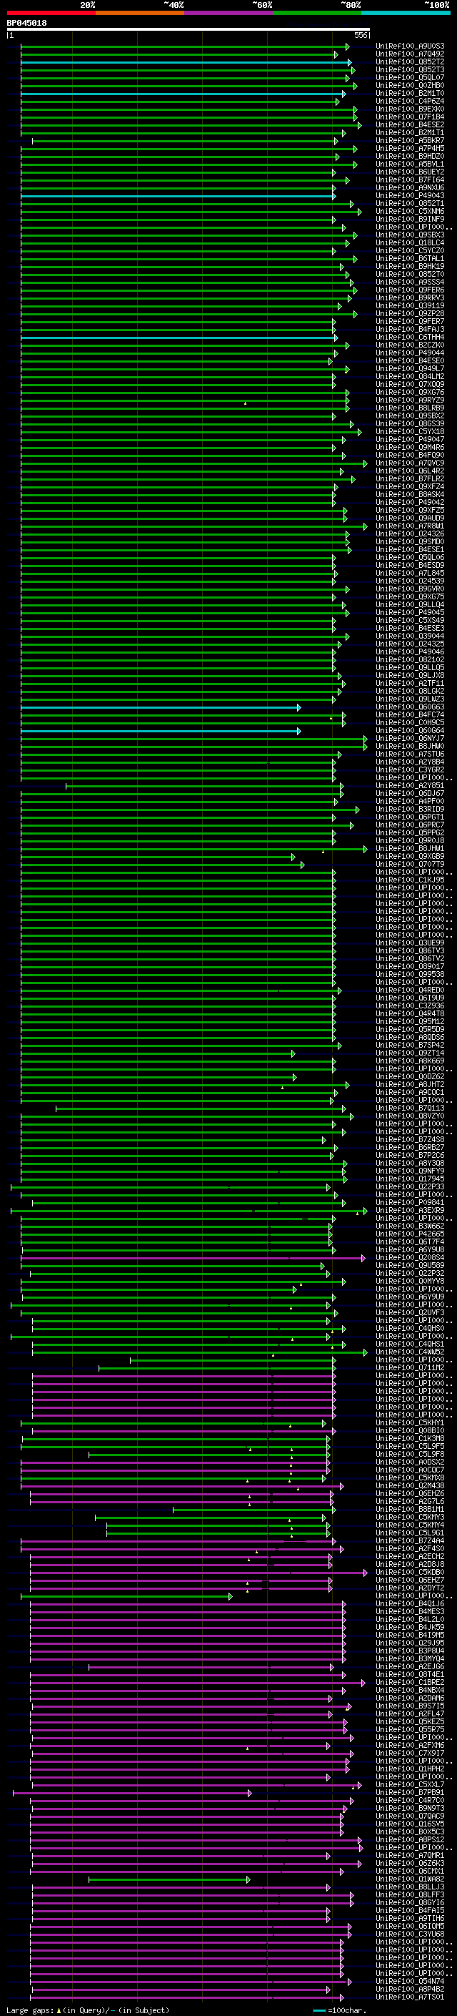Select hit label UniRef100_Q6PRC7

410,825
